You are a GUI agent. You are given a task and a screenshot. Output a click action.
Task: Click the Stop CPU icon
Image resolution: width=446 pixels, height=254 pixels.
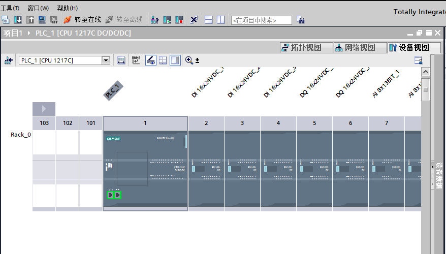[179, 20]
